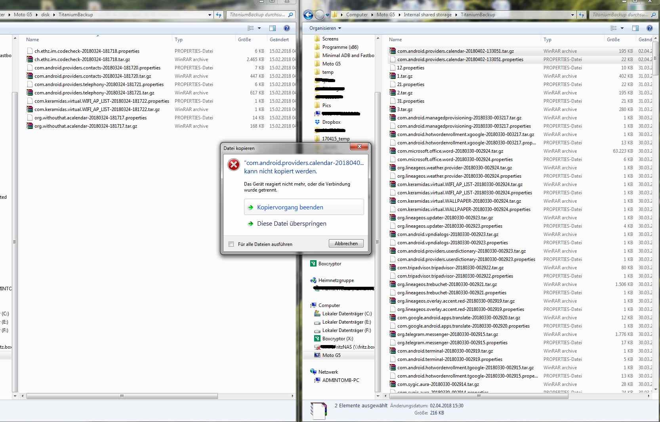Toggle preview pane icon in right Explorer window
This screenshot has height=422, width=660.
click(635, 28)
